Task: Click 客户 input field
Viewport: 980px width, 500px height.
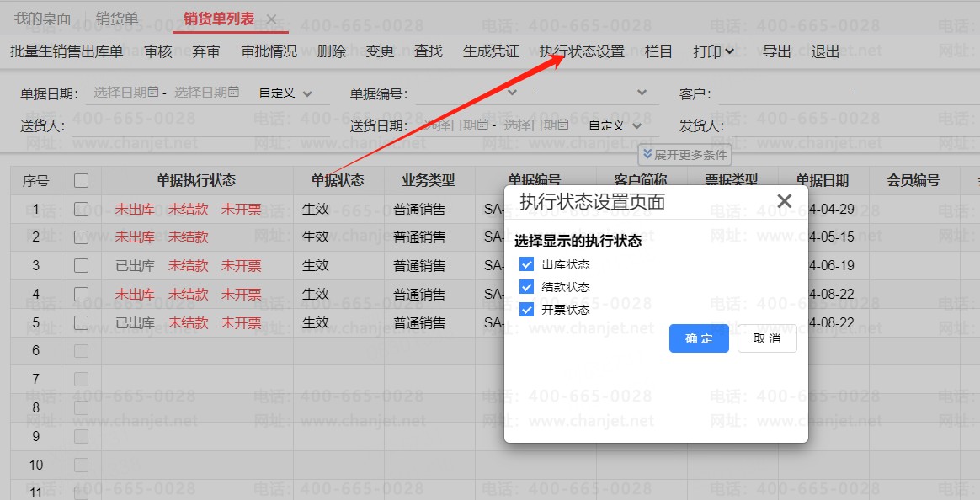Action: point(849,93)
